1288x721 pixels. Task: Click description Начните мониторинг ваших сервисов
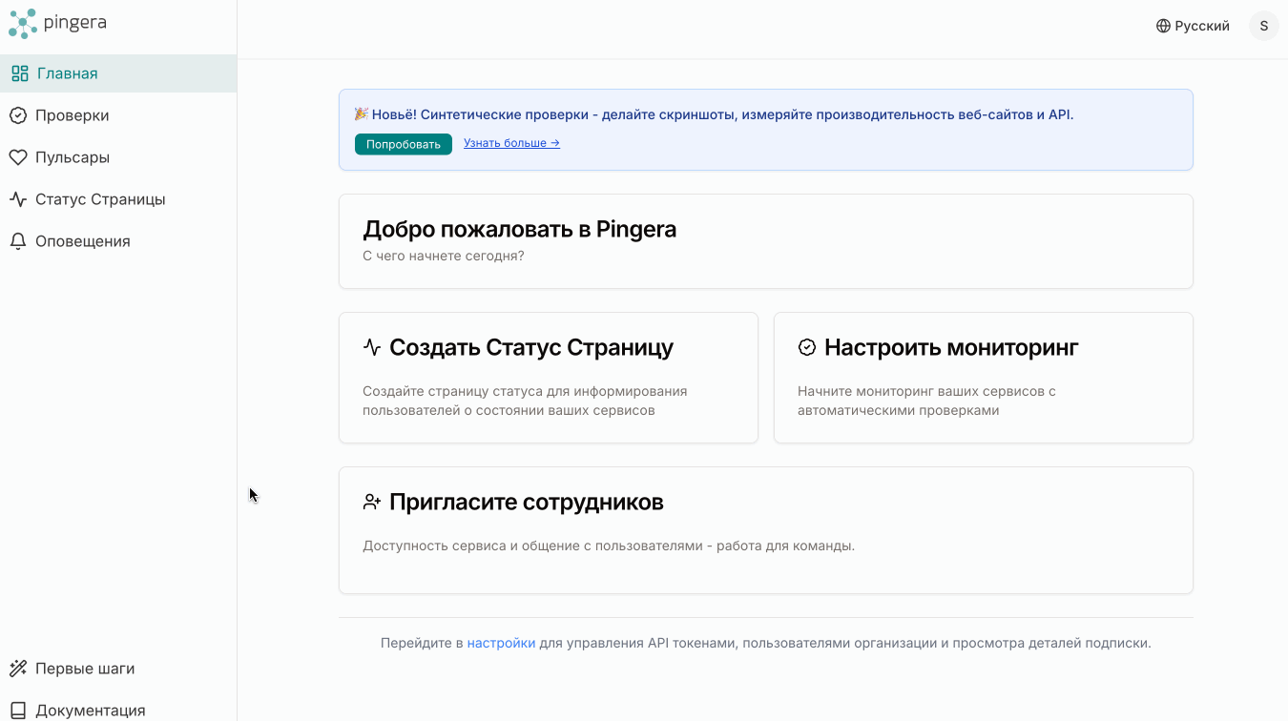926,401
